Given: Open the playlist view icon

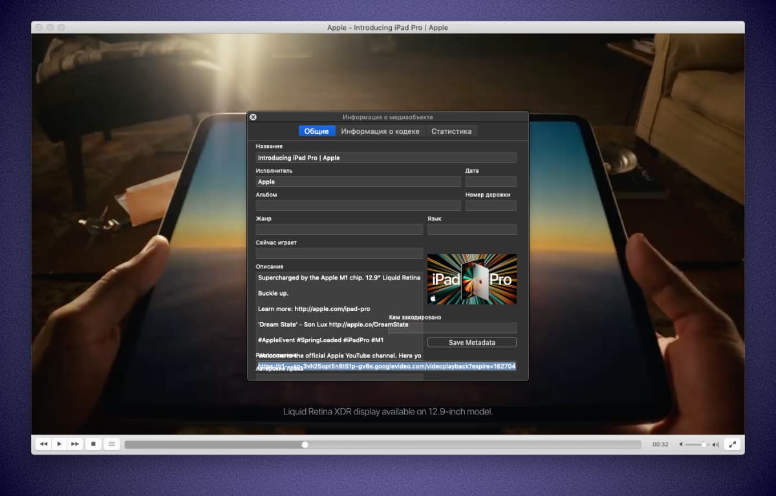Looking at the screenshot, I should [x=112, y=444].
